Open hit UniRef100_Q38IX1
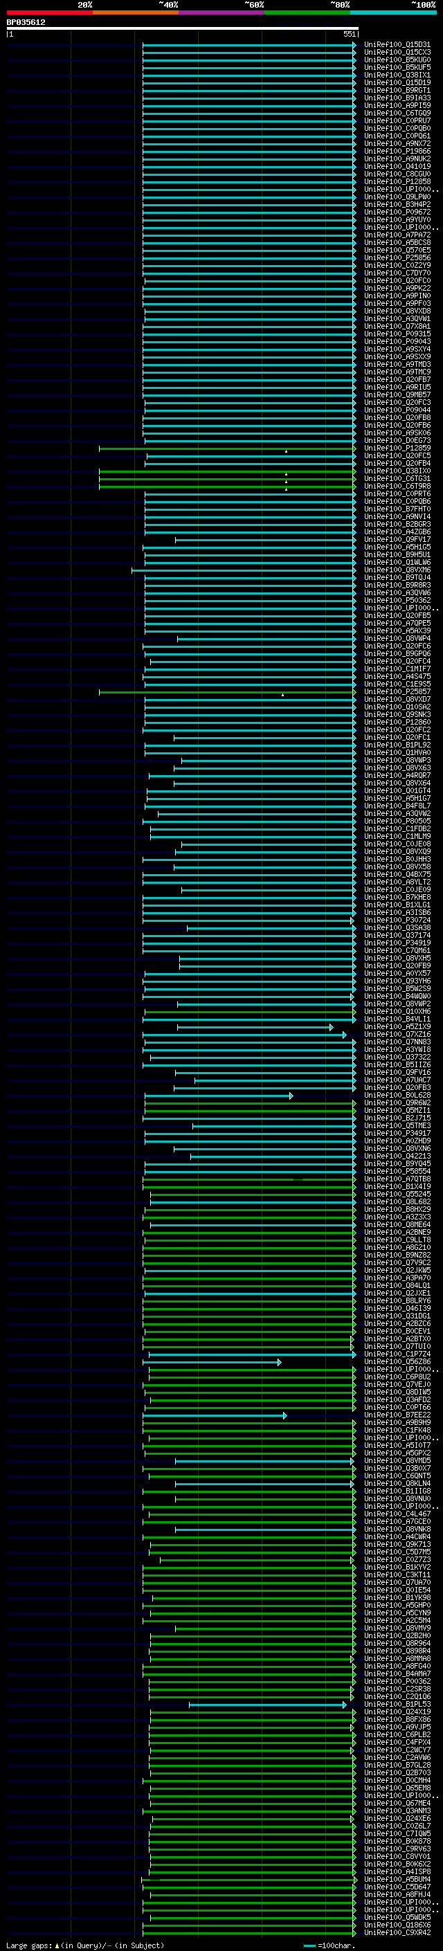Viewport: 443px width, 1951px height. [x=397, y=75]
